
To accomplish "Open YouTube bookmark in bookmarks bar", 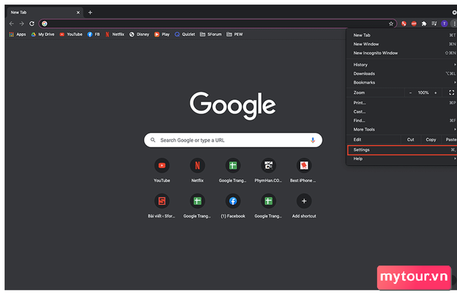I will coord(71,35).
